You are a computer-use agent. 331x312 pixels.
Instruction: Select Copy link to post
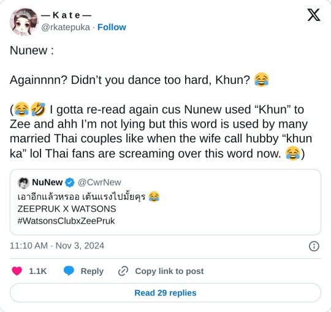(x=169, y=272)
